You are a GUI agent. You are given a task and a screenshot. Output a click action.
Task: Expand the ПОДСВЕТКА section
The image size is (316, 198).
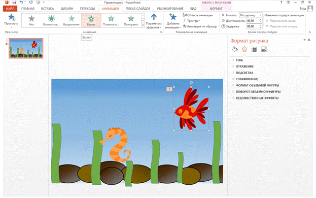click(x=244, y=73)
